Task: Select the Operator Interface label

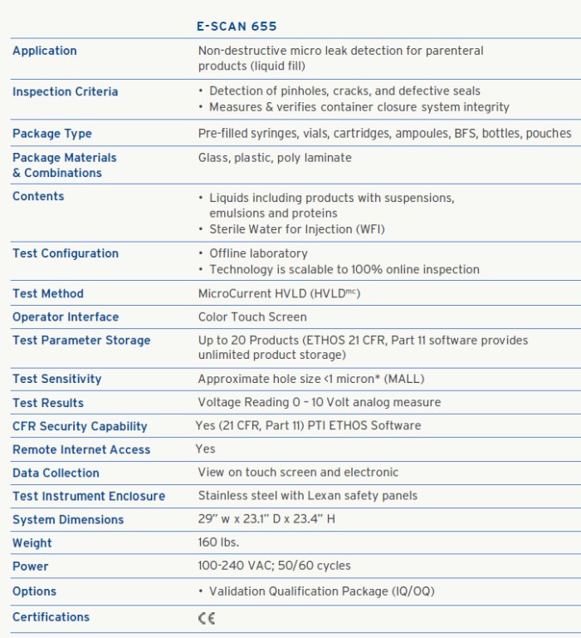Action: point(66,317)
